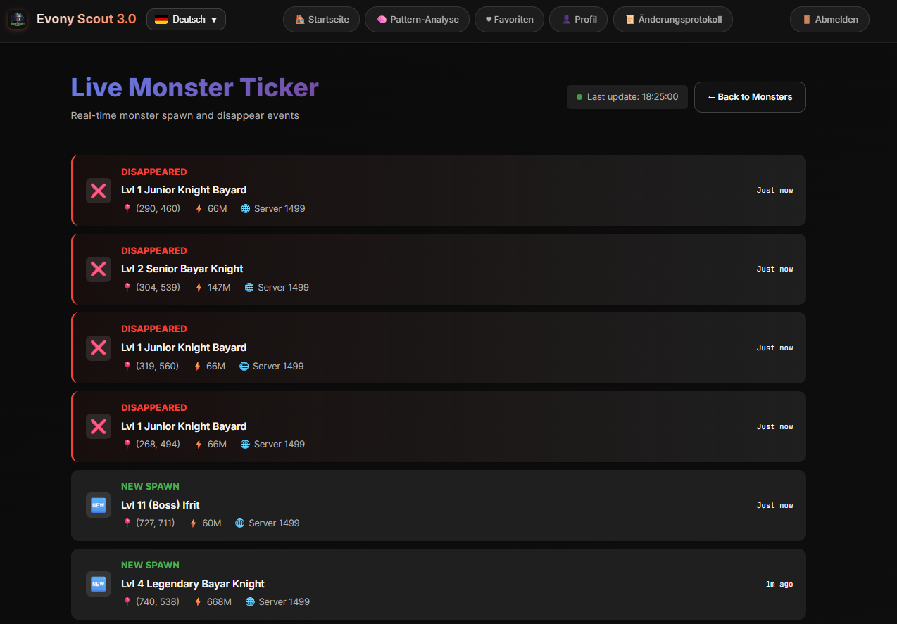Click the red X icon on Lvl 2 Senior Bayar Knight
The width and height of the screenshot is (897, 624).
98,269
